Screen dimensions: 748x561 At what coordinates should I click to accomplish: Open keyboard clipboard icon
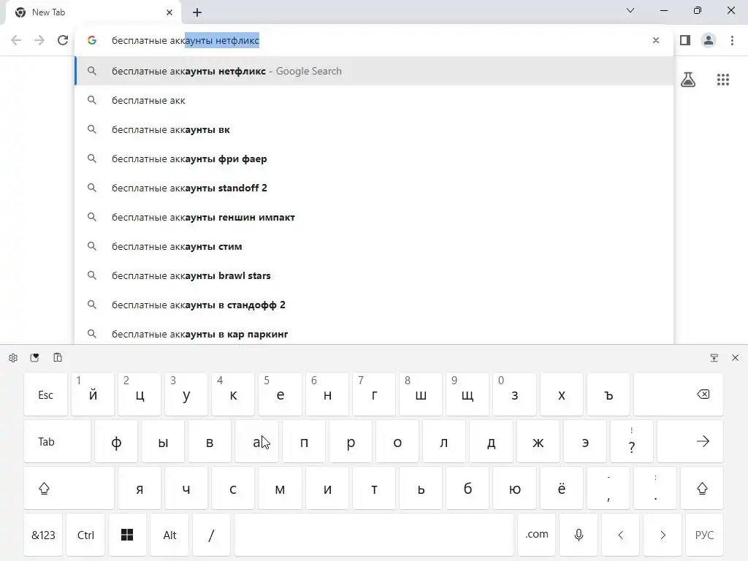[58, 358]
